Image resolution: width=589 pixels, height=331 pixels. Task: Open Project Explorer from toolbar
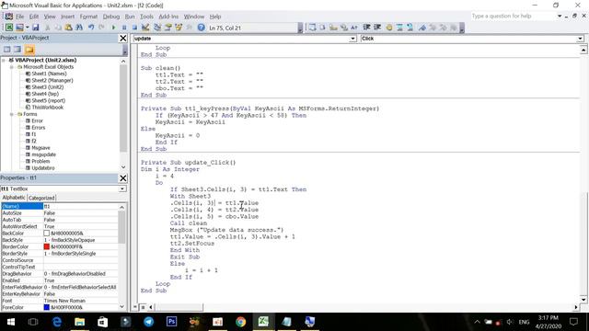click(x=157, y=28)
